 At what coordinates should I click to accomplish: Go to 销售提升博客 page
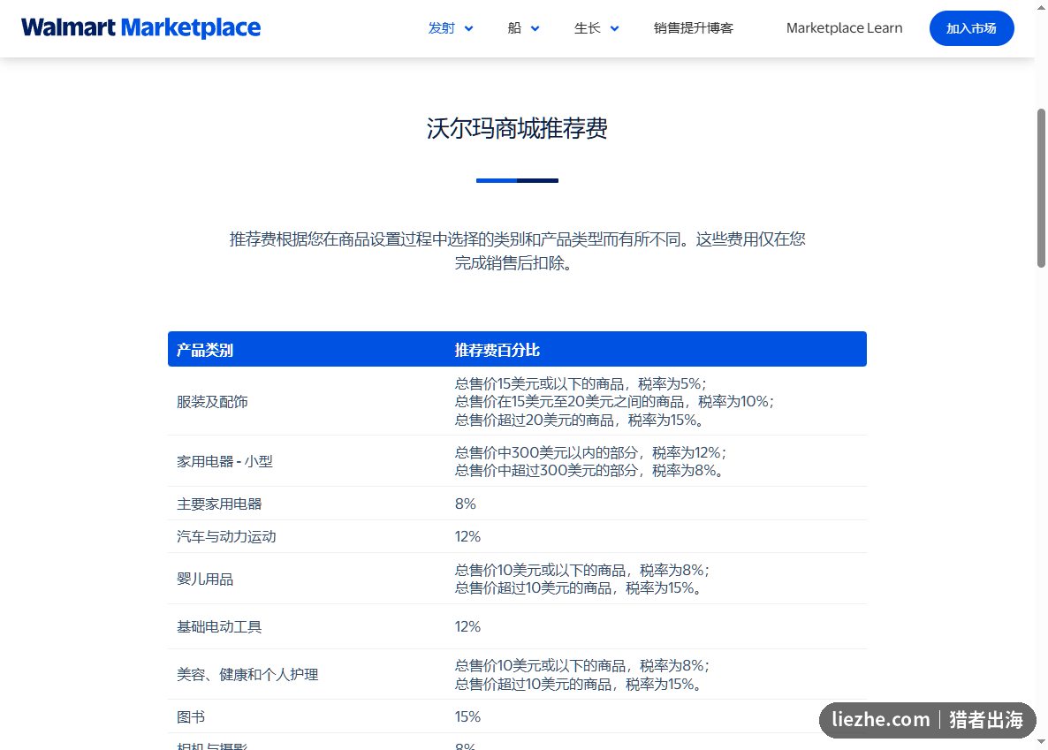(694, 28)
